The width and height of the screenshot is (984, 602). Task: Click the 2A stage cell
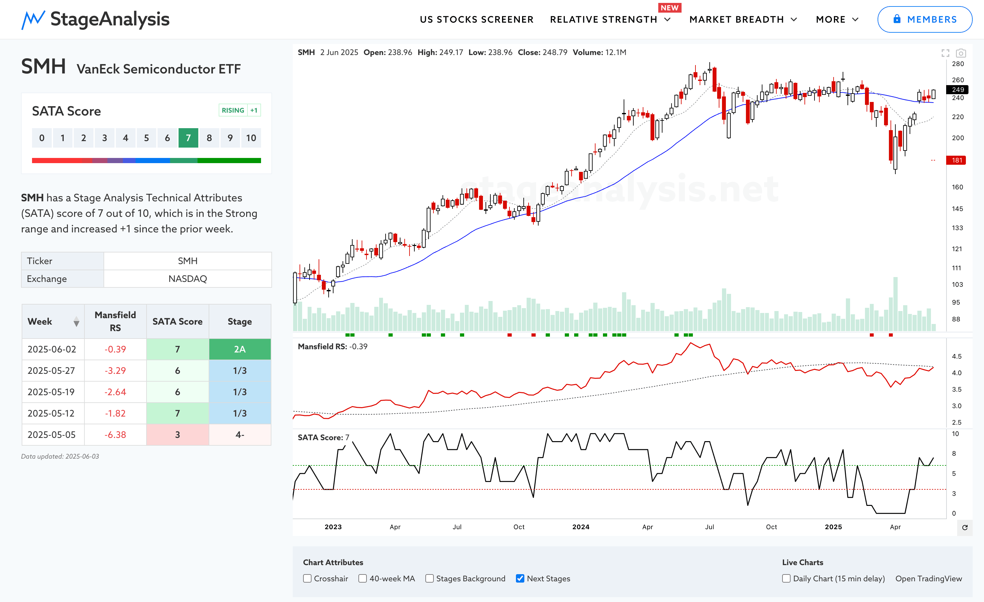point(240,350)
